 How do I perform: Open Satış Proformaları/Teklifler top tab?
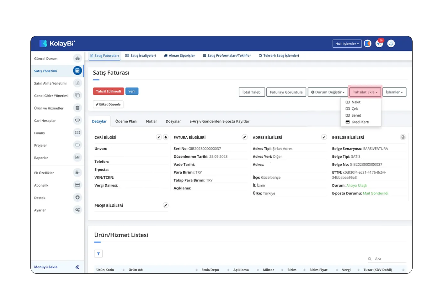coord(227,55)
